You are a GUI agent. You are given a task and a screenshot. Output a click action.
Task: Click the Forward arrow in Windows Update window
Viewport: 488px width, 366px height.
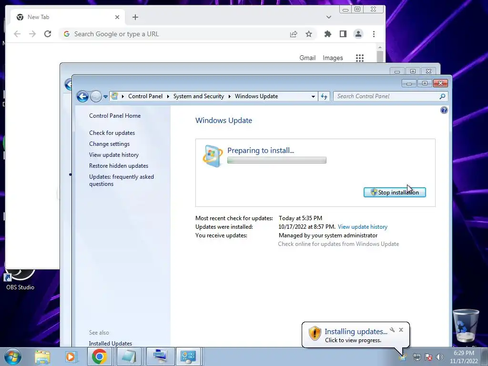click(96, 96)
